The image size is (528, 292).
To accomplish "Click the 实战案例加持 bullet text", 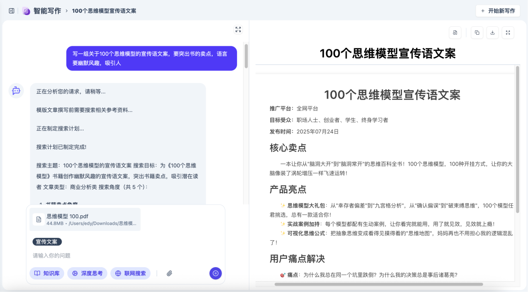I will [388, 224].
